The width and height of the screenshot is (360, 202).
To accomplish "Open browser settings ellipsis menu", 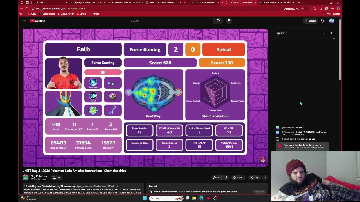I will 332,9.
